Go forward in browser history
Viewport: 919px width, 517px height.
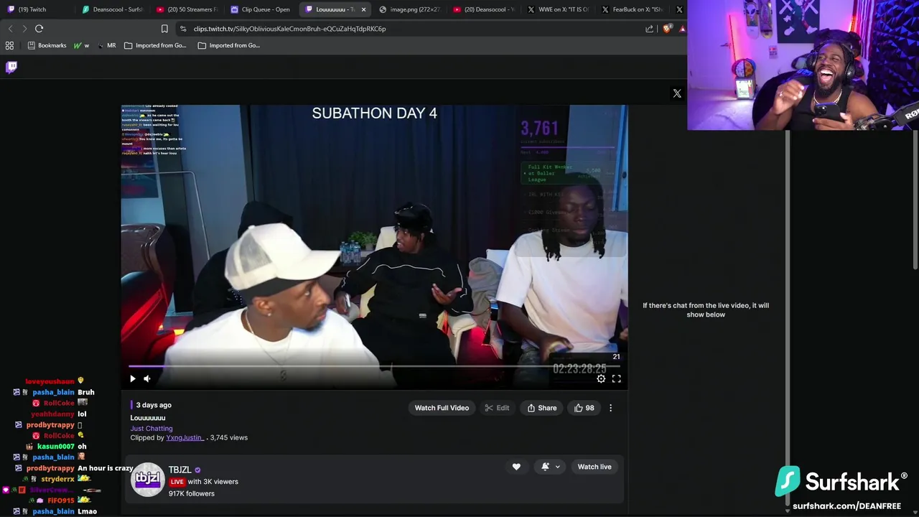click(24, 29)
